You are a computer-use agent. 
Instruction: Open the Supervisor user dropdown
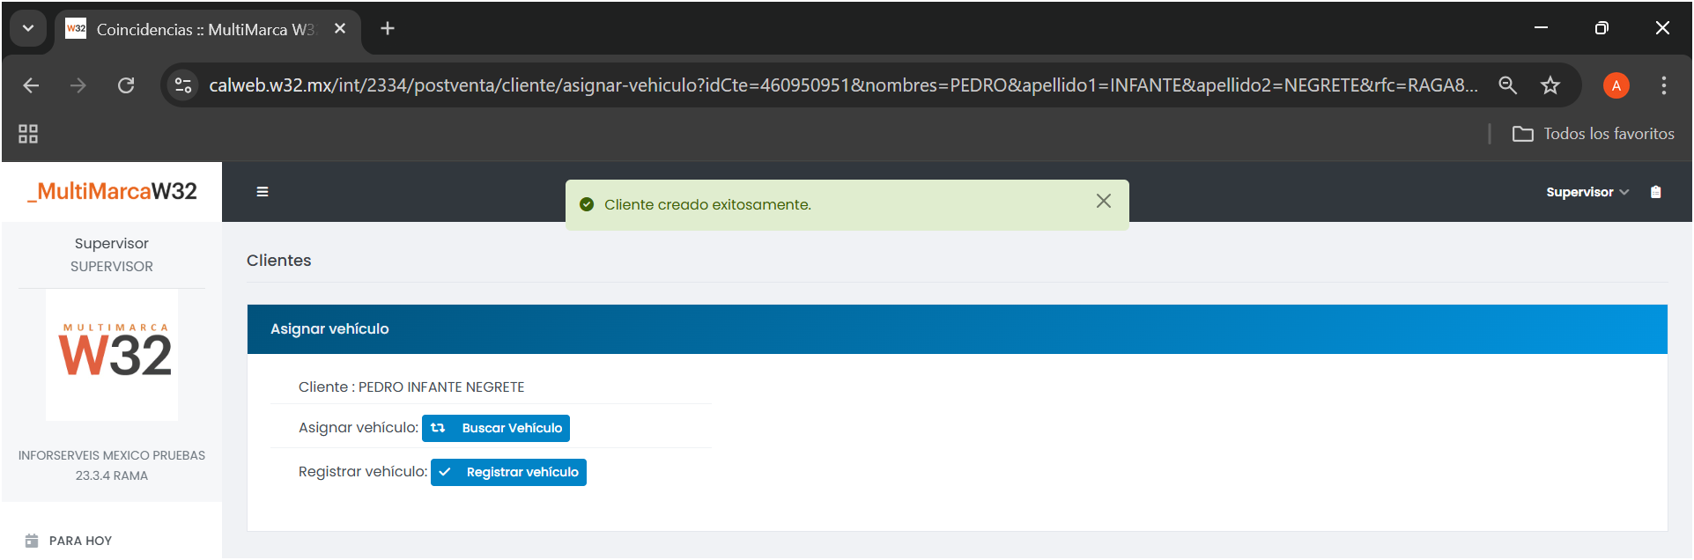(x=1587, y=192)
